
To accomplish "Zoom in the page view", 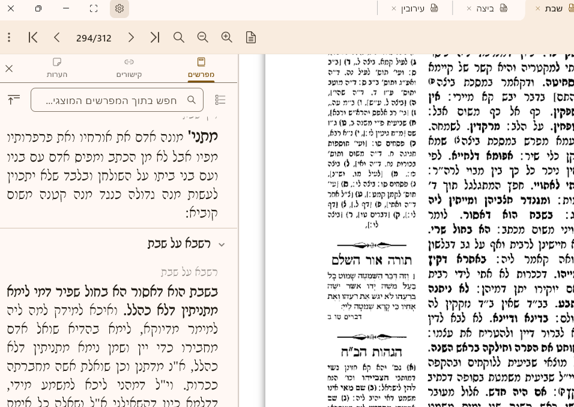I will click(x=227, y=38).
